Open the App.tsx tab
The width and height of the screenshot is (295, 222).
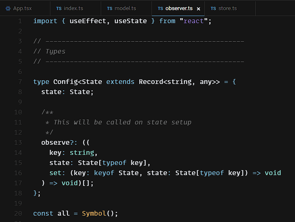(22, 8)
